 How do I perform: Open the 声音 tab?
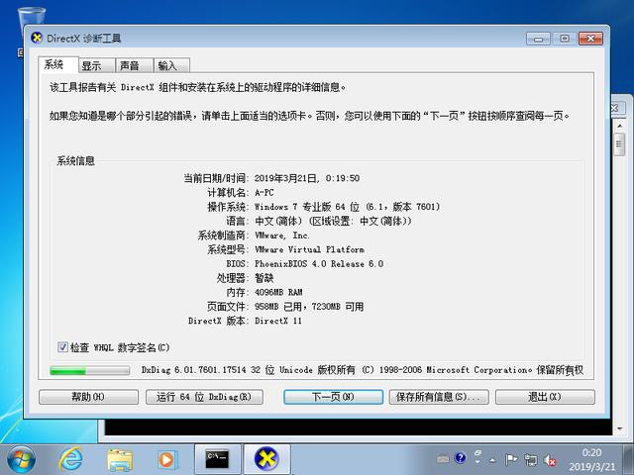[x=135, y=65]
